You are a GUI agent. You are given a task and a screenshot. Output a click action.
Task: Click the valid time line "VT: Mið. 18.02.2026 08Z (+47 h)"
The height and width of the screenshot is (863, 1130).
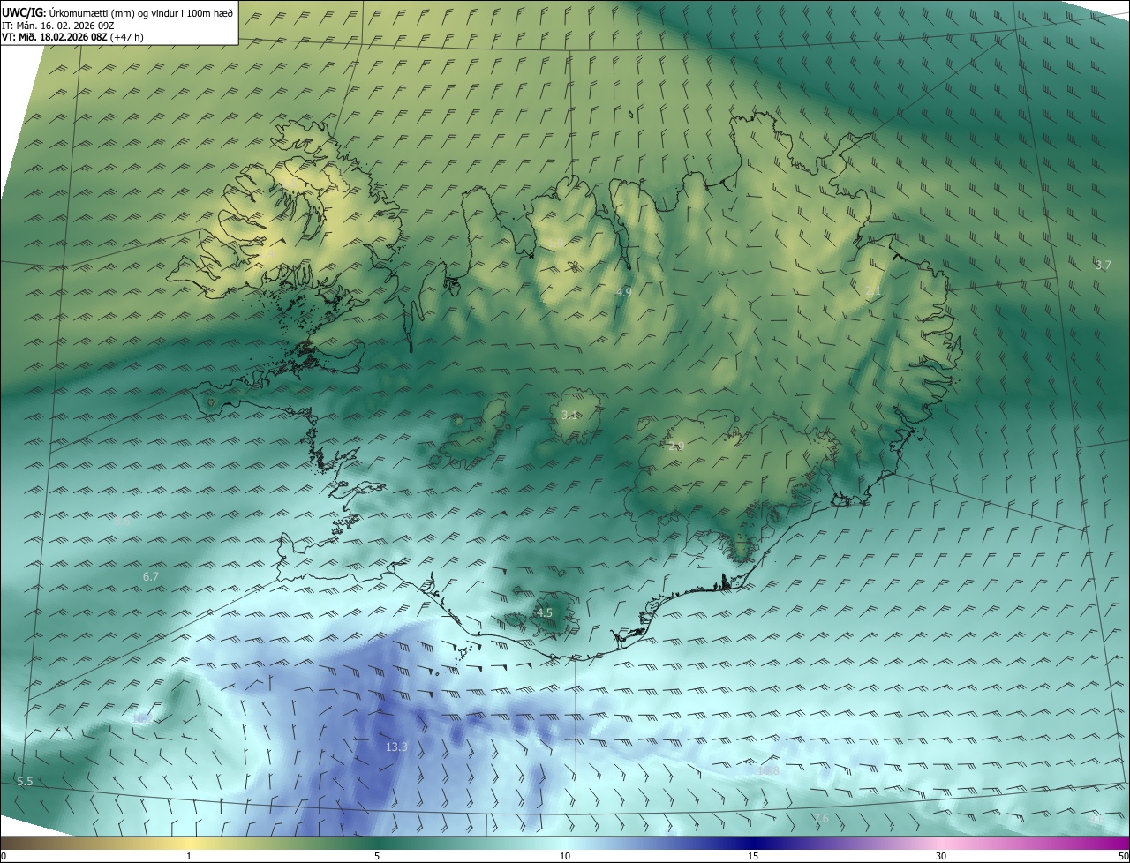[72, 37]
